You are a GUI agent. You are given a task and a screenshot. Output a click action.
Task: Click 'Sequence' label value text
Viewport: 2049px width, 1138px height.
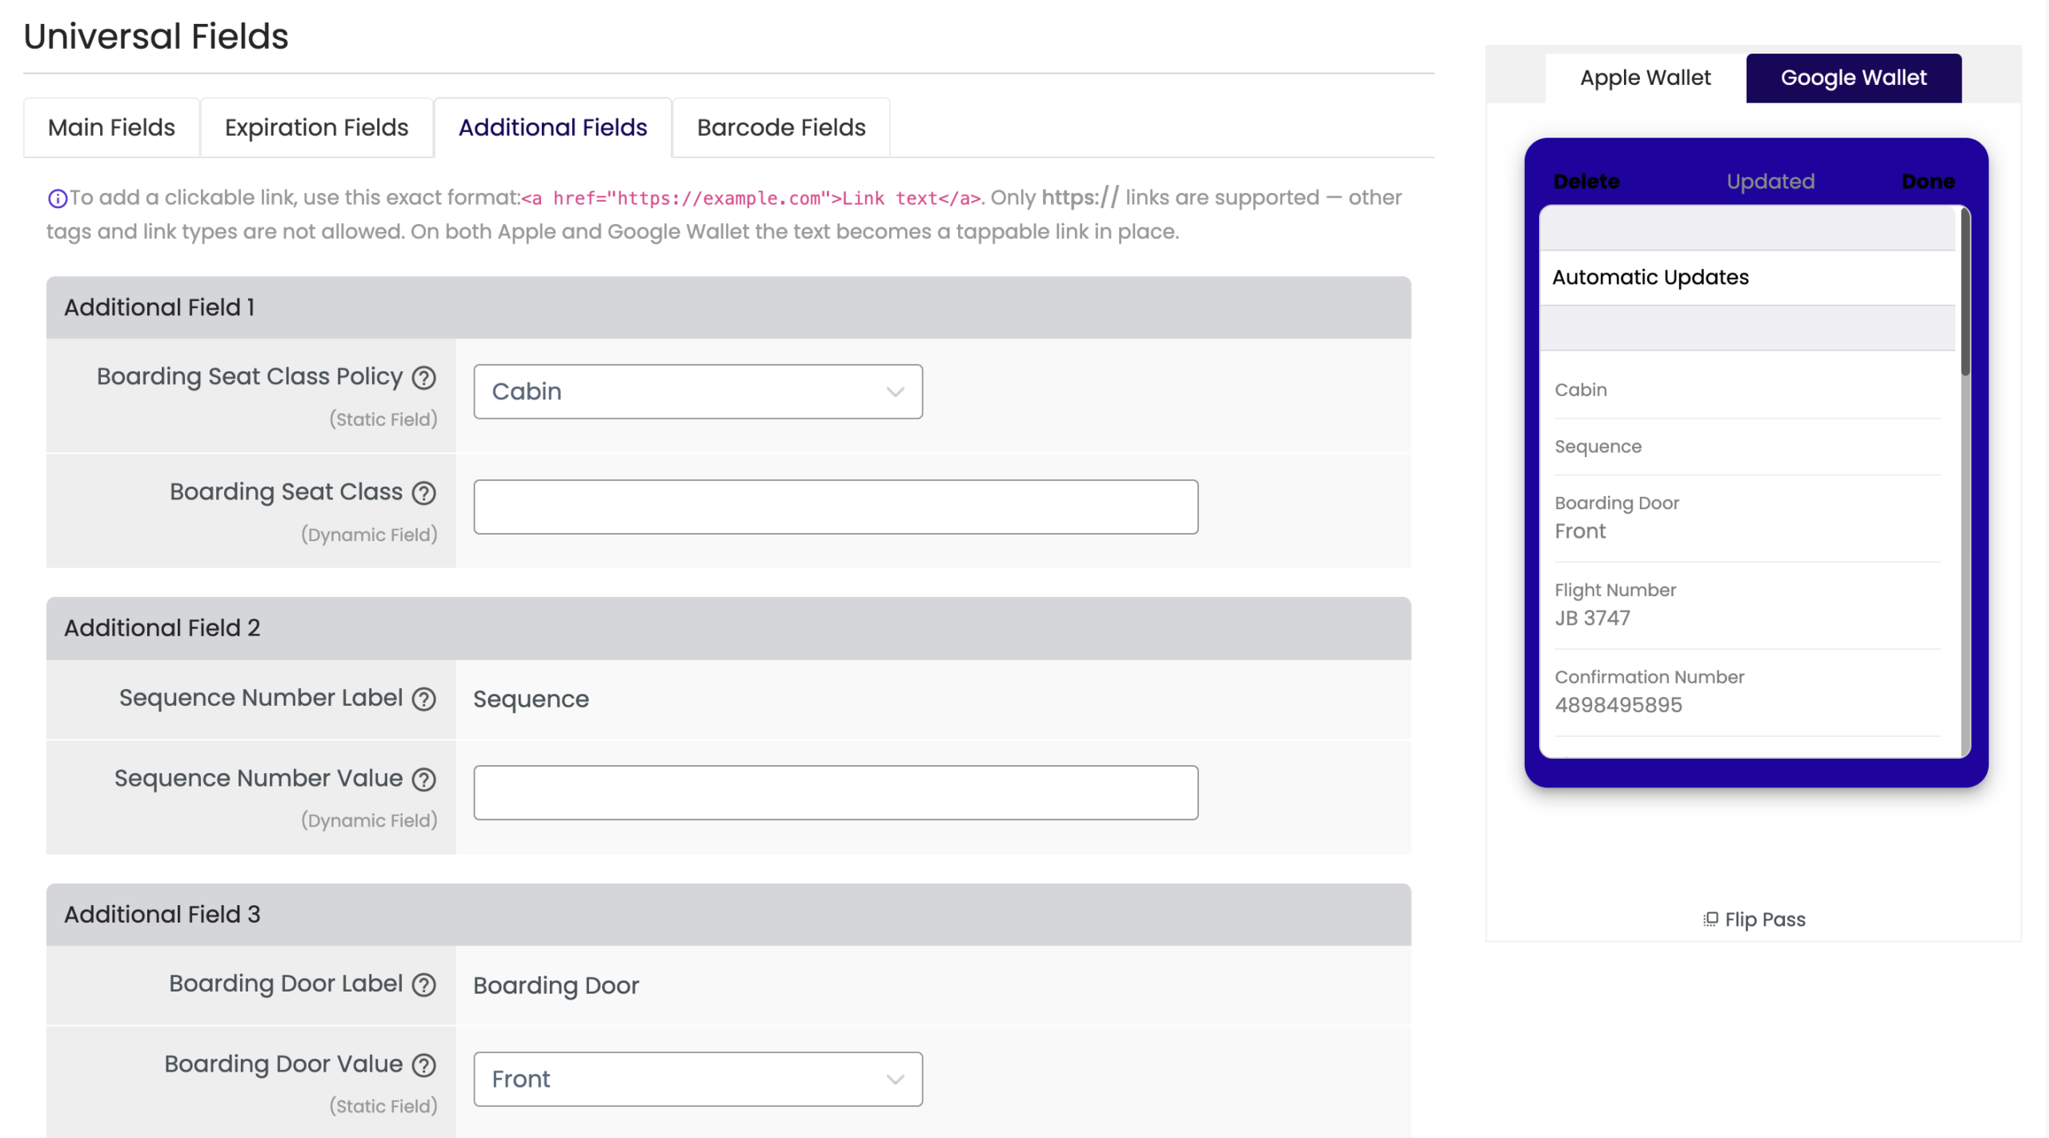coord(531,699)
